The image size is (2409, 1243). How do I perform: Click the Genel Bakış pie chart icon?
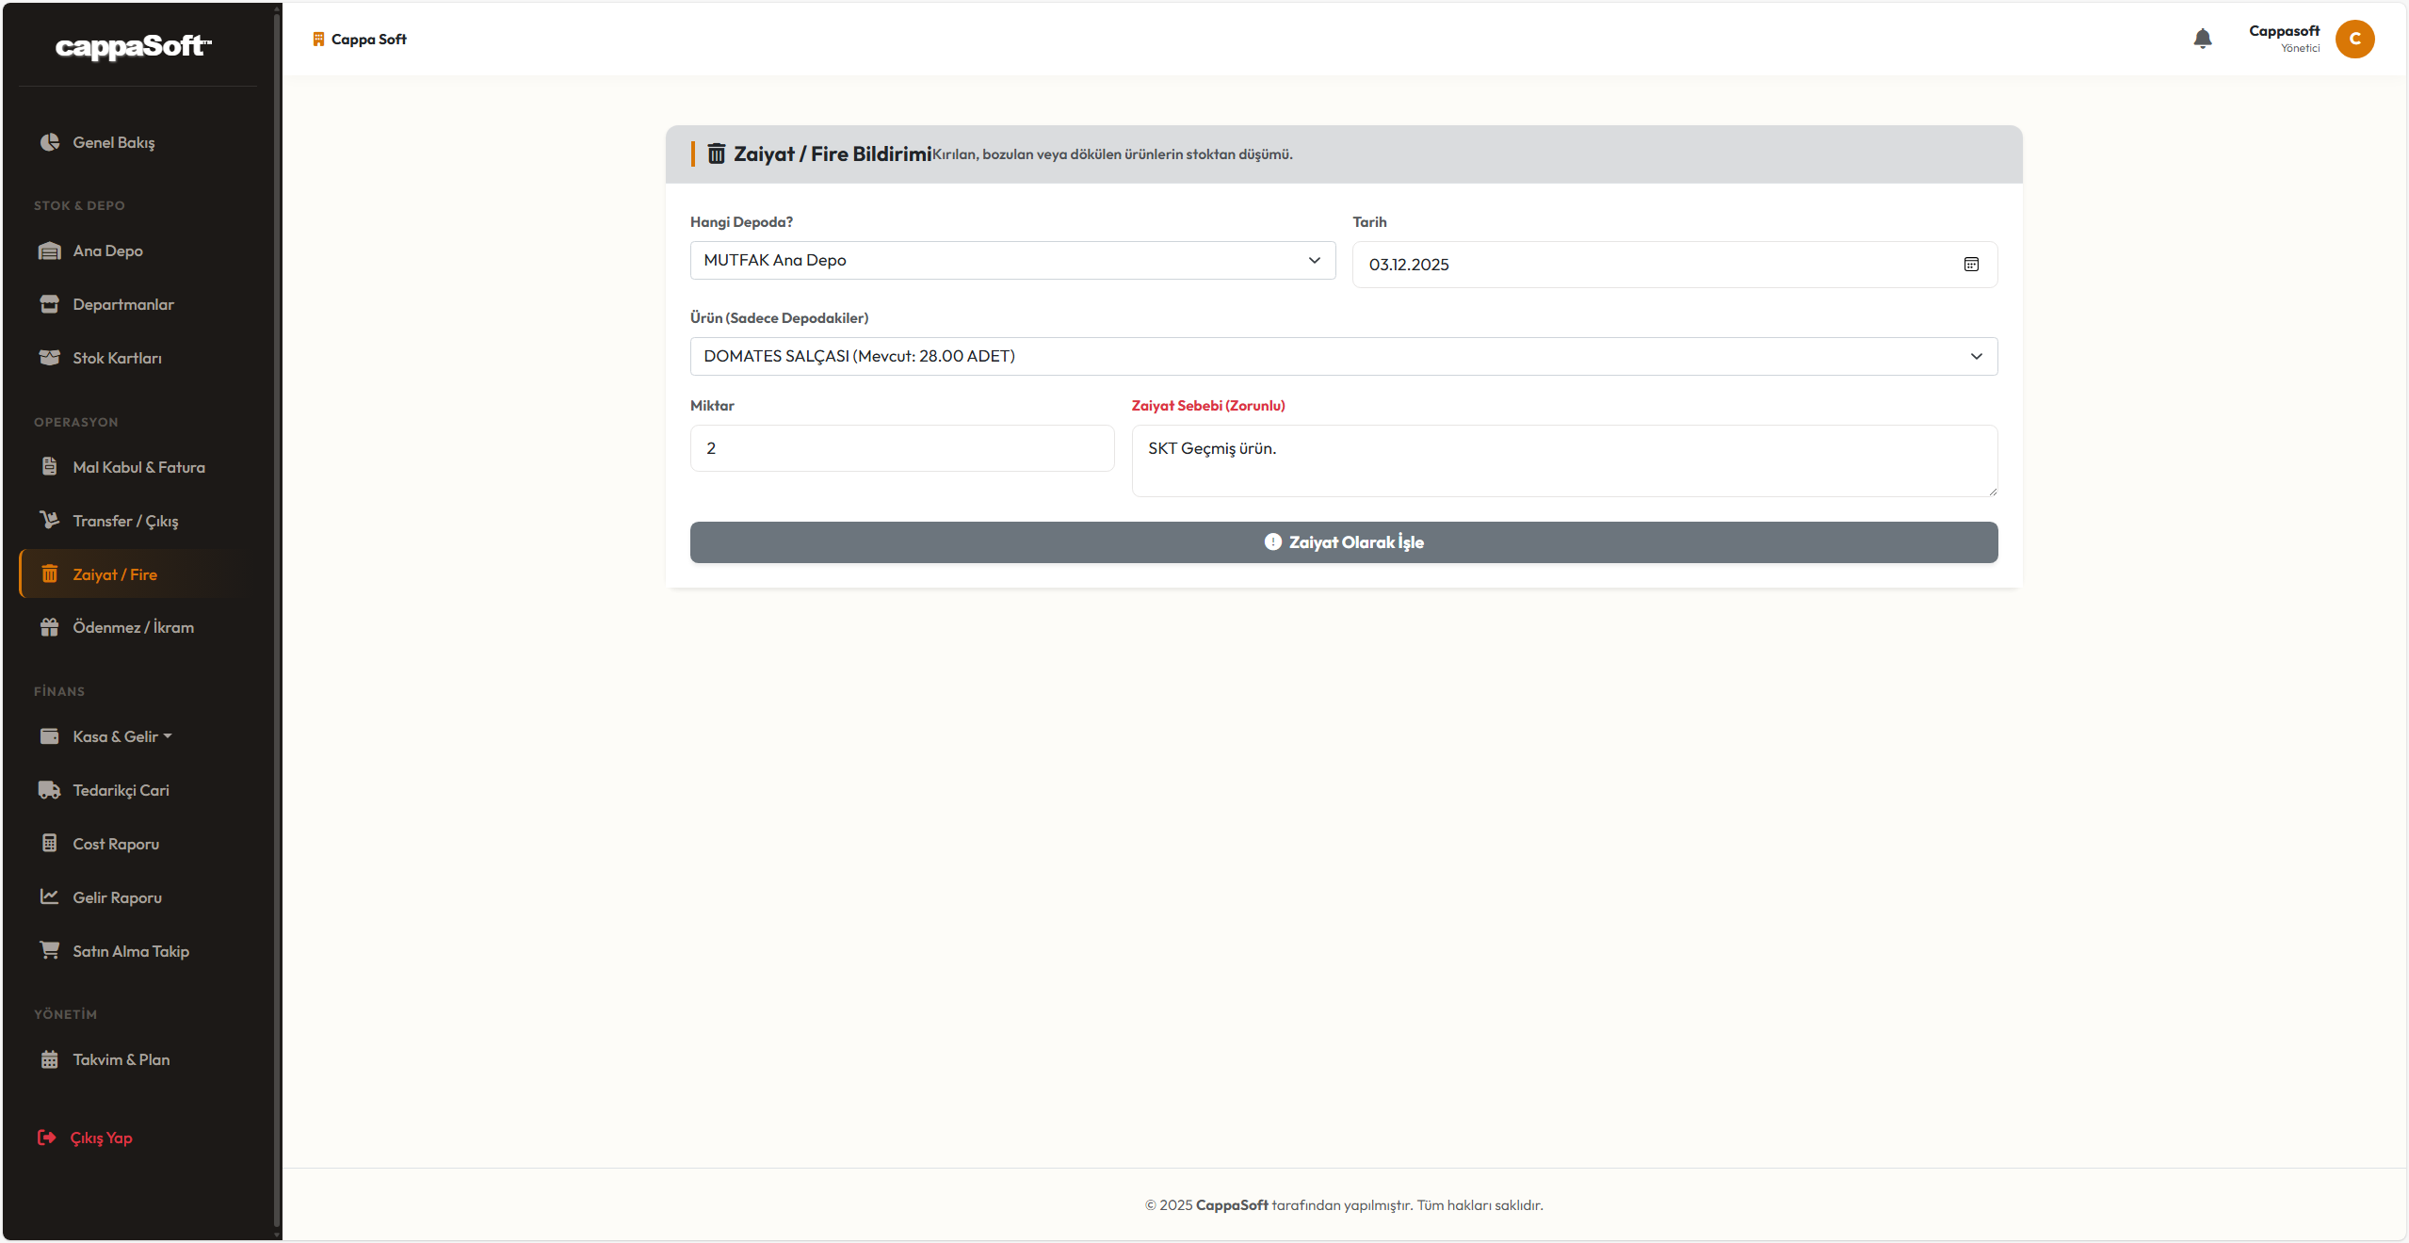50,142
